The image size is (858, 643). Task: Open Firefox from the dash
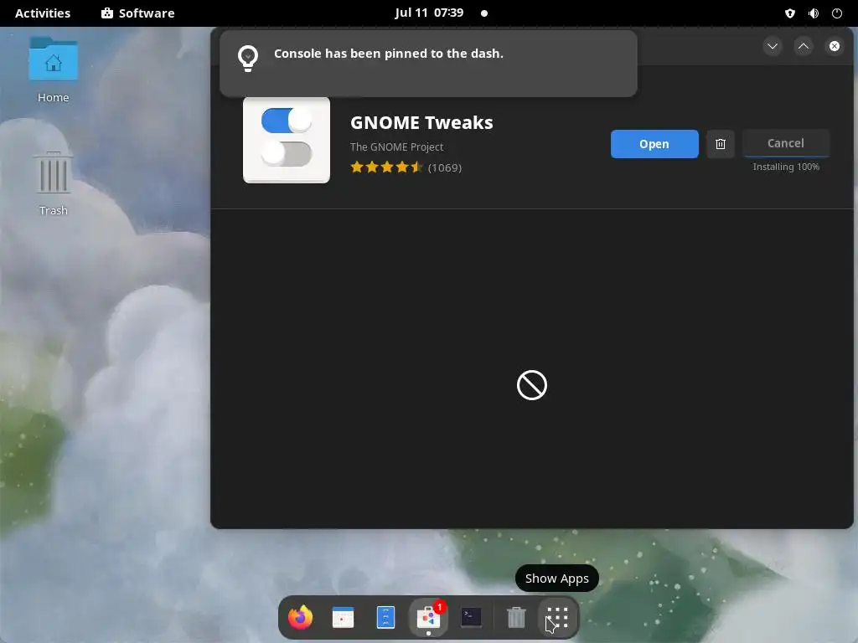click(x=300, y=617)
